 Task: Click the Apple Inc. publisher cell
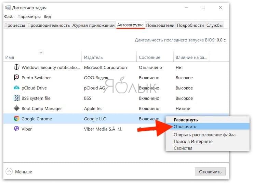click(94, 109)
